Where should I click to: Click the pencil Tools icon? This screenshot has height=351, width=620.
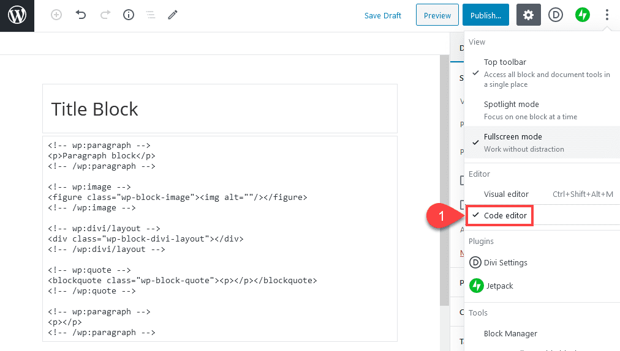point(173,15)
